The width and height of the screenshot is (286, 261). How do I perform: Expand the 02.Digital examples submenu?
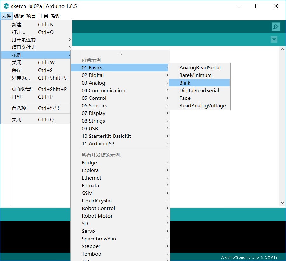[120, 75]
